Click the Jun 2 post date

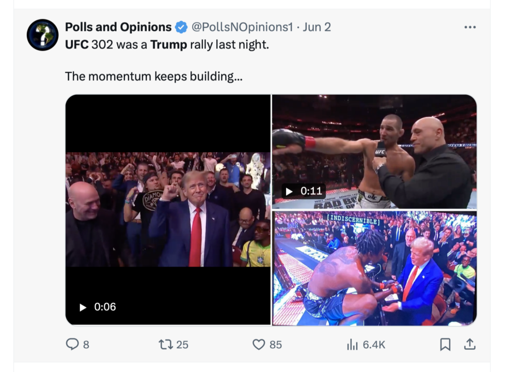pyautogui.click(x=317, y=27)
